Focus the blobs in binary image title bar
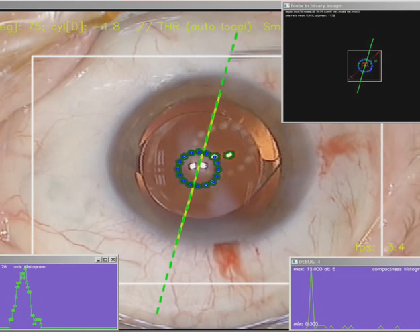420x332 pixels. tap(349, 6)
